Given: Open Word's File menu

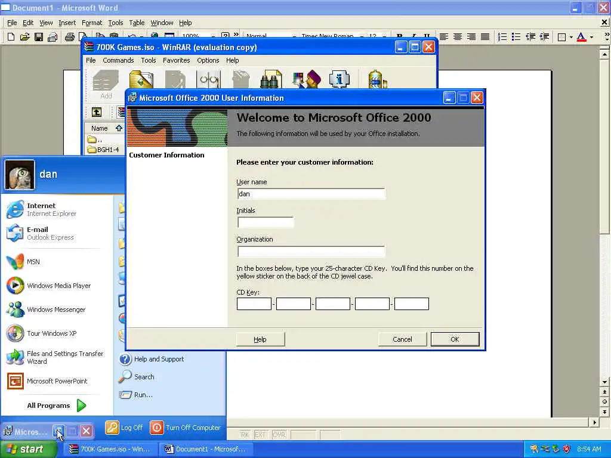Looking at the screenshot, I should tap(12, 23).
